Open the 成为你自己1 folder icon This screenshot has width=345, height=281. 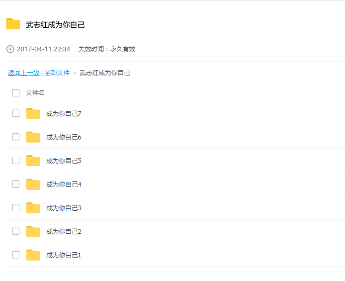tap(33, 255)
